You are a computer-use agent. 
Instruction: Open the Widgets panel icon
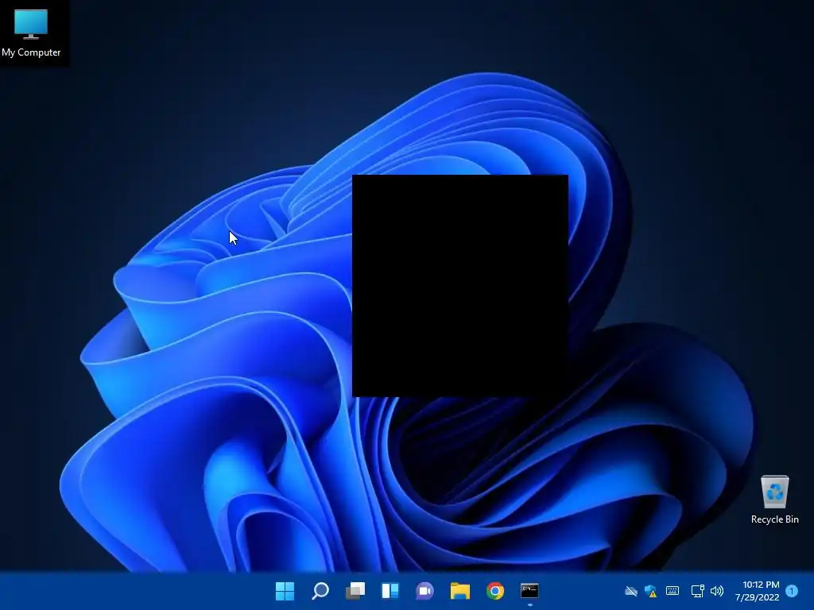pyautogui.click(x=390, y=591)
